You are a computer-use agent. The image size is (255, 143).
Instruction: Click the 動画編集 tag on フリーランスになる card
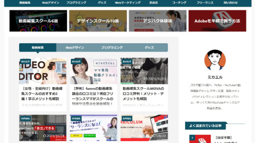coord(76,118)
